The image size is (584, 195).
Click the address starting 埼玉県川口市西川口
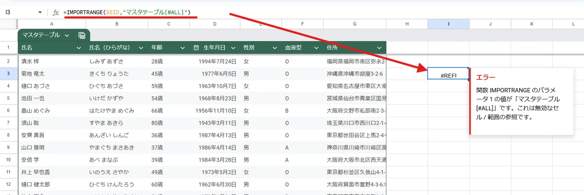pos(355,123)
